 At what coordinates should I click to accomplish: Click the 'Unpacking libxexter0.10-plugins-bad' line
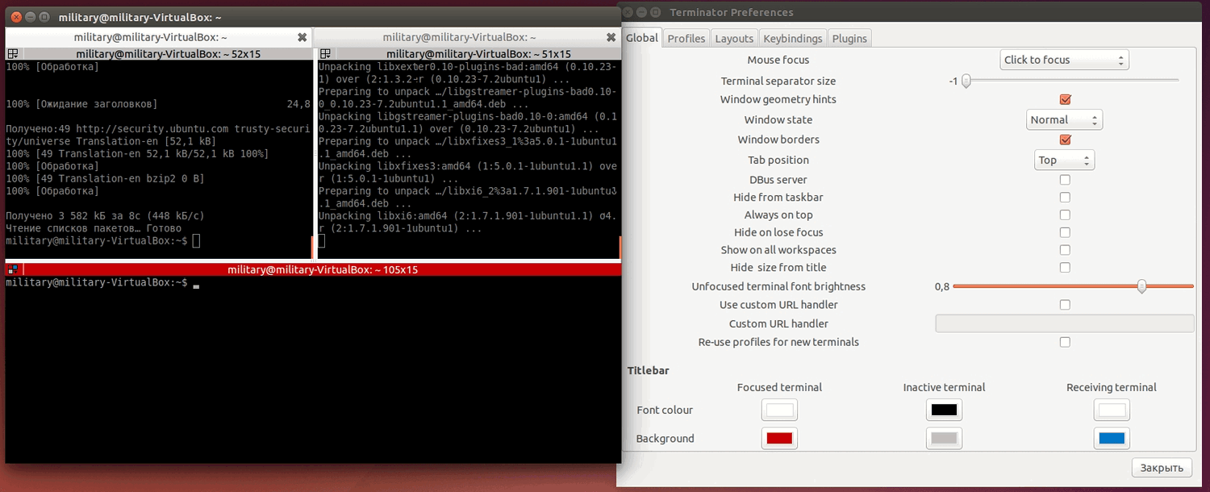pos(468,67)
